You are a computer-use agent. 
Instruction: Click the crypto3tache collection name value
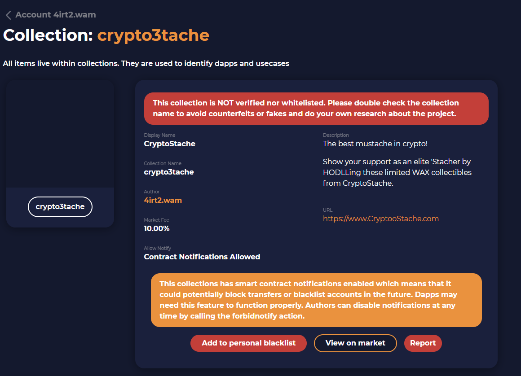169,172
